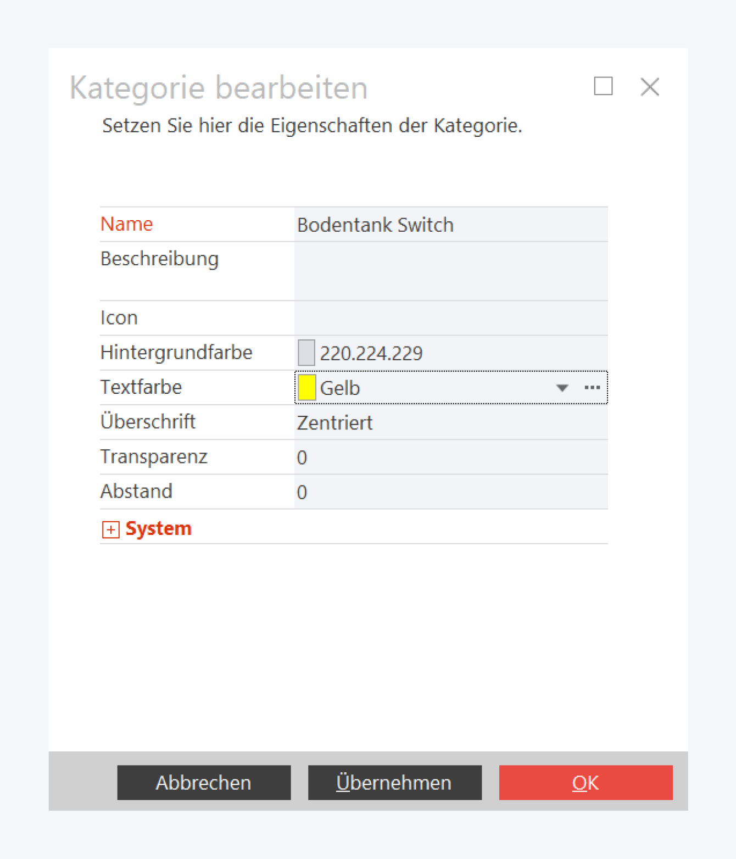The width and height of the screenshot is (736, 859).
Task: Select the Überschrift value Zentriert
Action: click(x=335, y=423)
